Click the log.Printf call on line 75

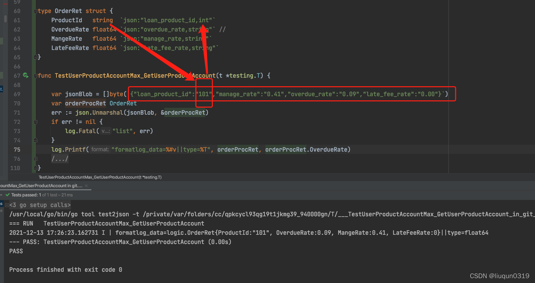click(68, 150)
